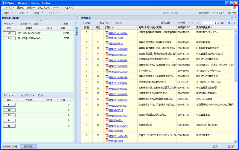239x150 pixels.
Task: Click the 更新 button in search conditions
Action: click(x=66, y=24)
